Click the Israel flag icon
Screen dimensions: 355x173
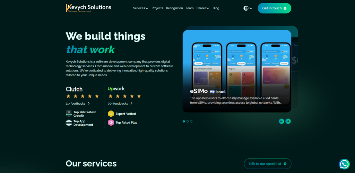(x=212, y=92)
